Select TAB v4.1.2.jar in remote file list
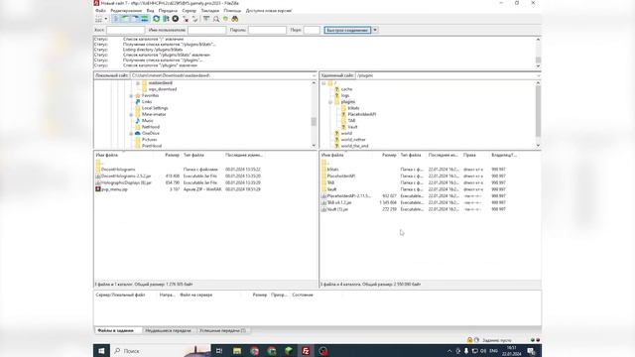Image resolution: width=635 pixels, height=357 pixels. [x=339, y=202]
